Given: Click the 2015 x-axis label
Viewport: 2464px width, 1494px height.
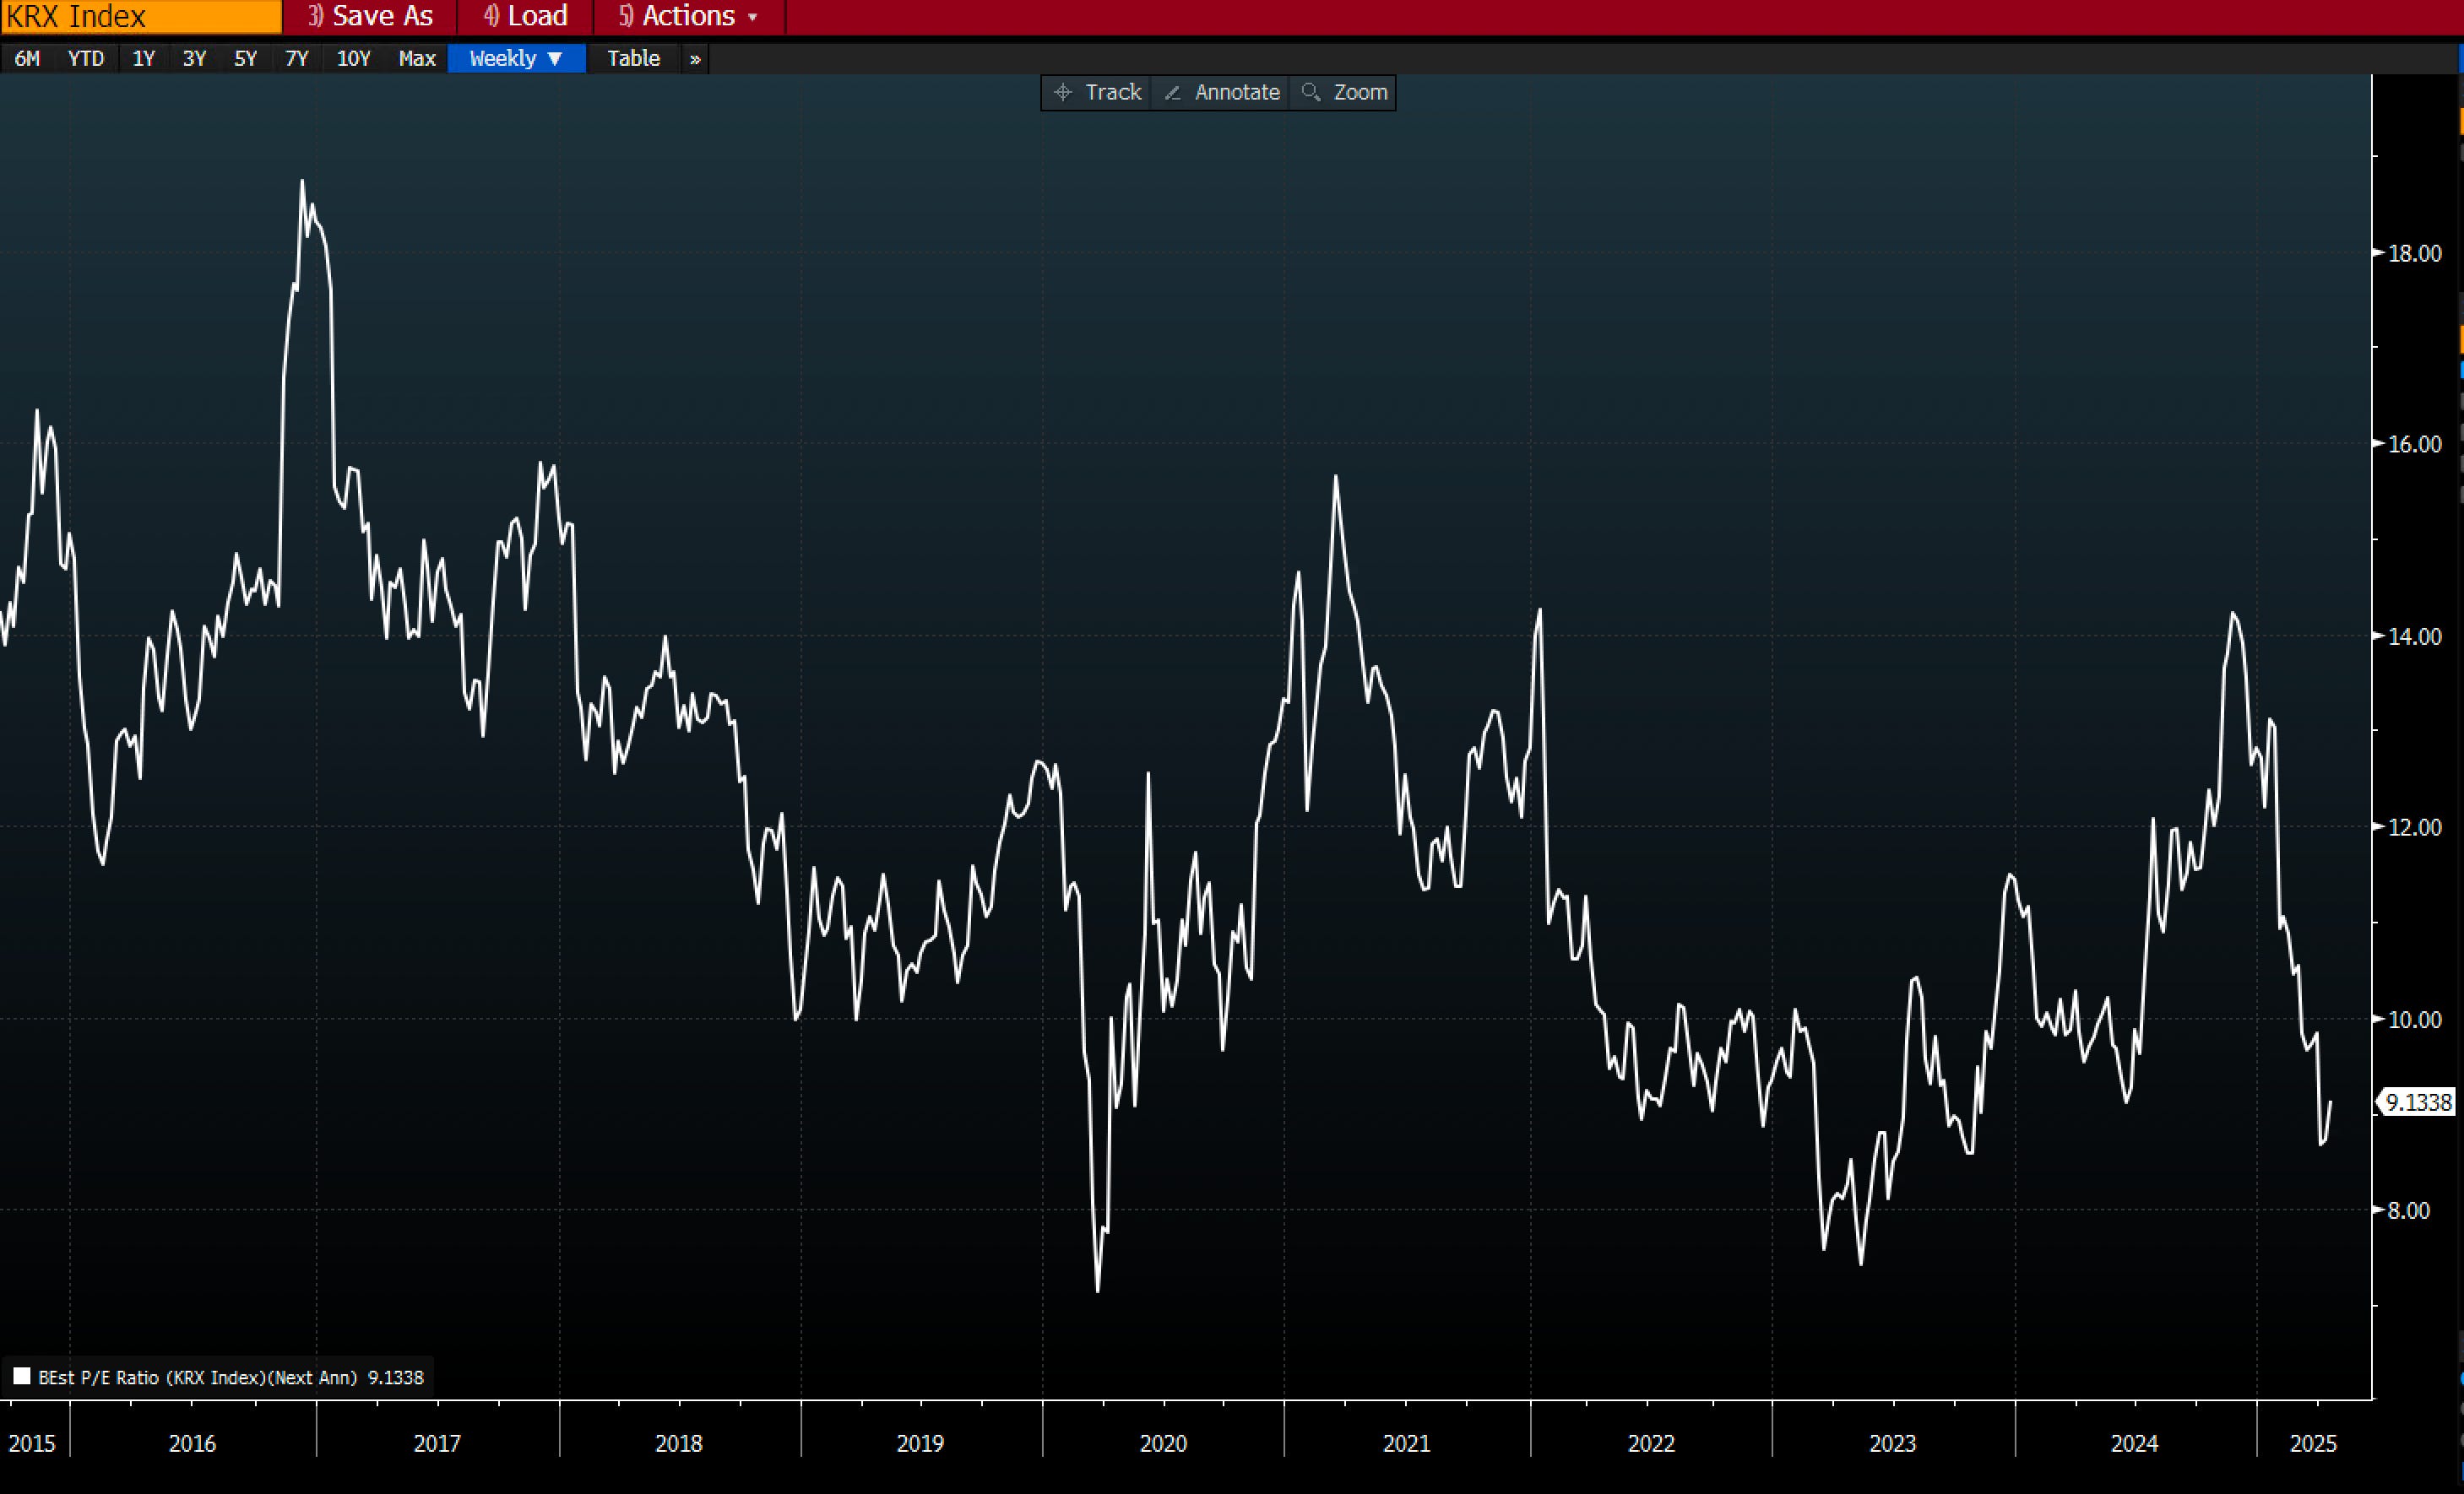Looking at the screenshot, I should [x=32, y=1444].
